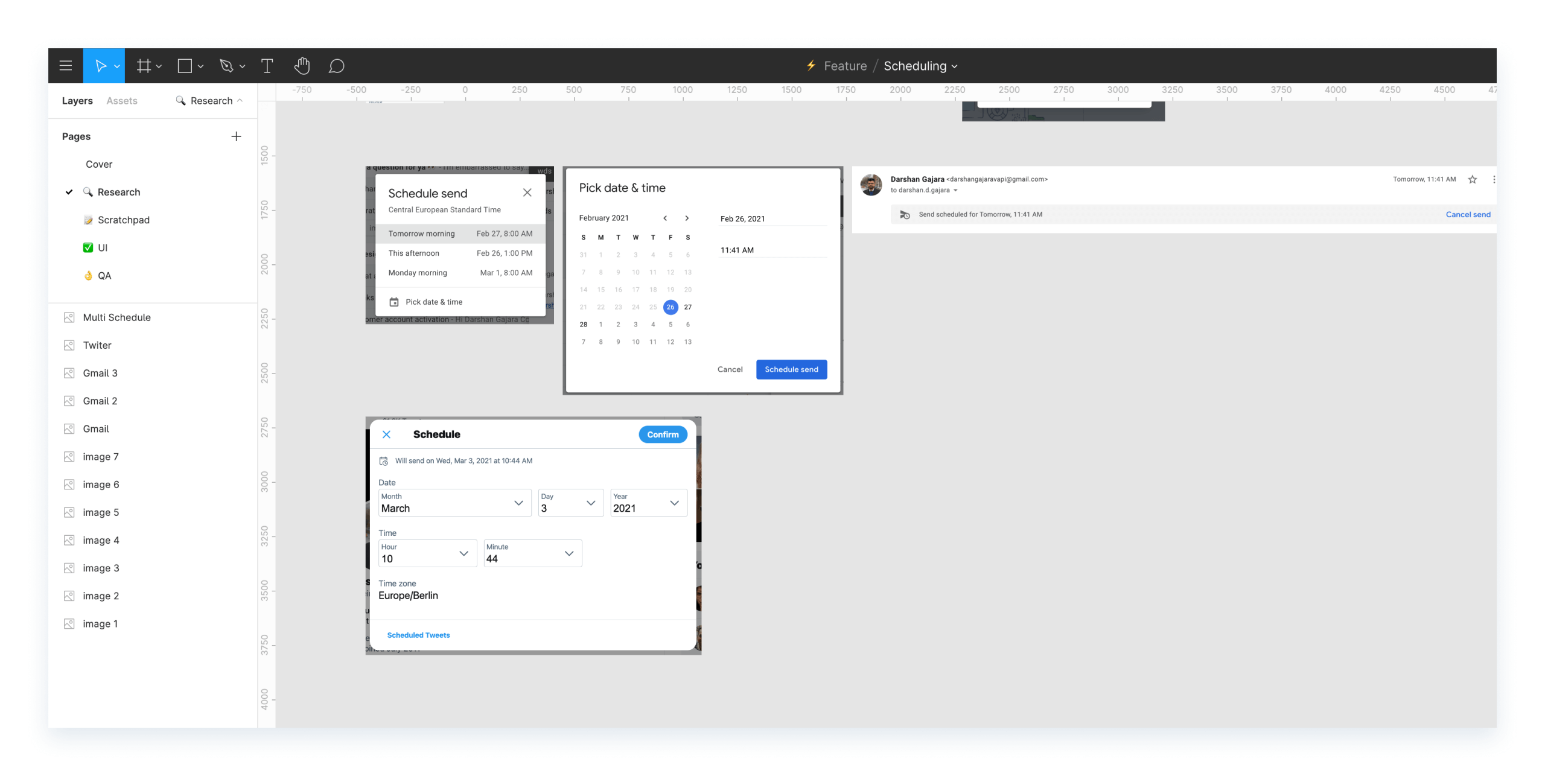
Task: Choose the Monday morning option
Action: pos(460,273)
